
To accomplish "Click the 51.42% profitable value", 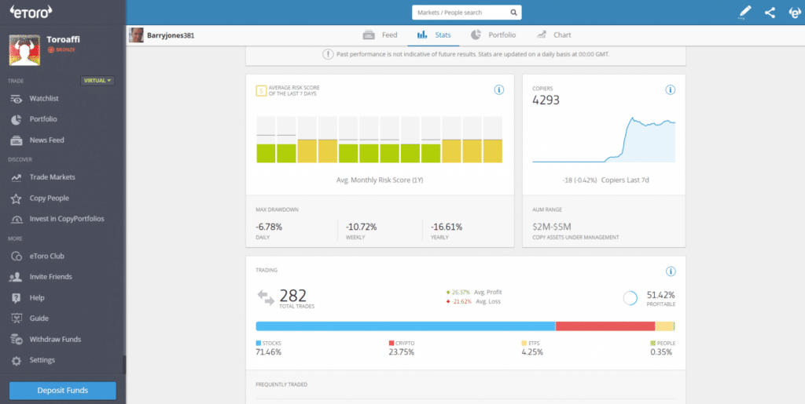I will click(x=660, y=295).
